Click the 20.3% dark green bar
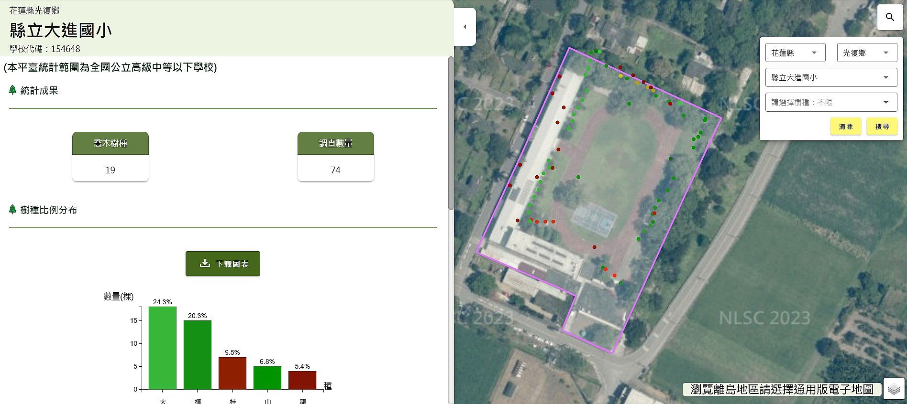 pyautogui.click(x=198, y=355)
